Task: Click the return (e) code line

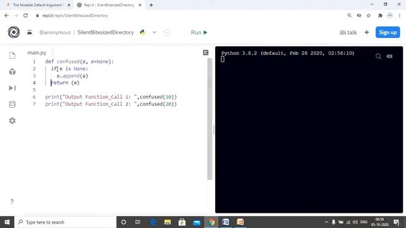Action: [x=65, y=83]
